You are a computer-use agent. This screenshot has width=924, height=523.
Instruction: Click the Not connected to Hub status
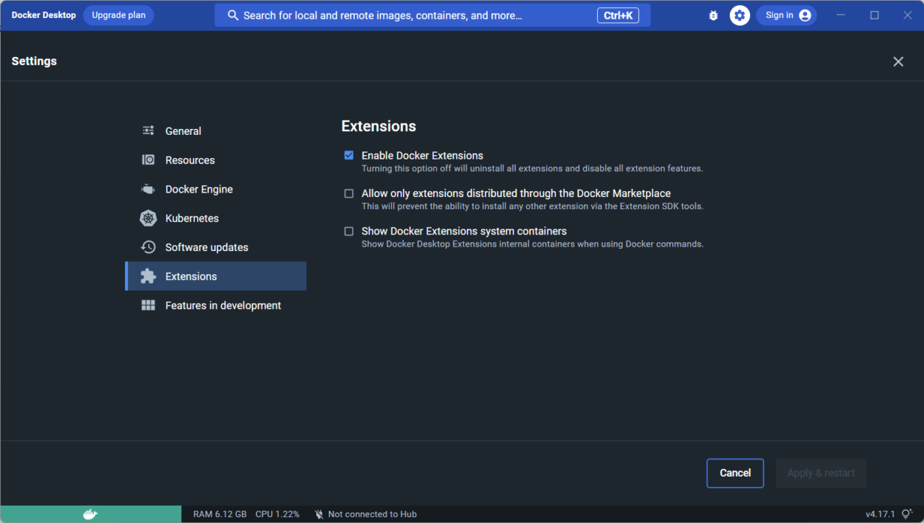tap(372, 514)
